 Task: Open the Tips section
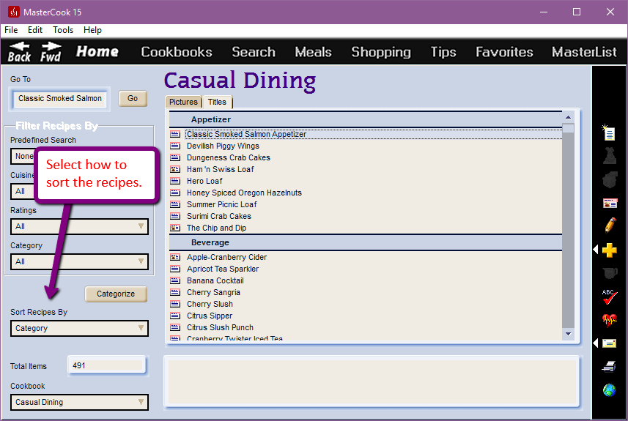point(443,52)
